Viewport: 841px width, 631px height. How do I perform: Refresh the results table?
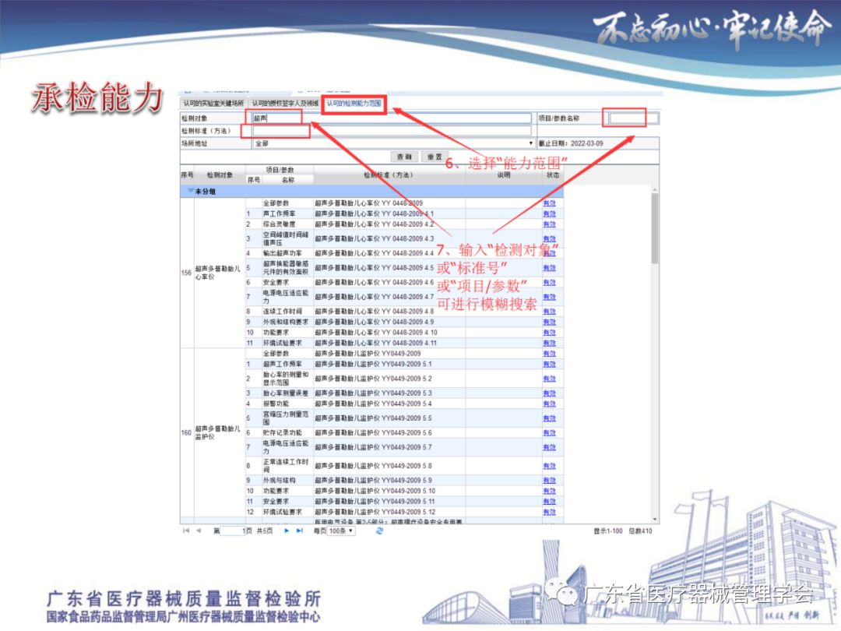point(379,531)
